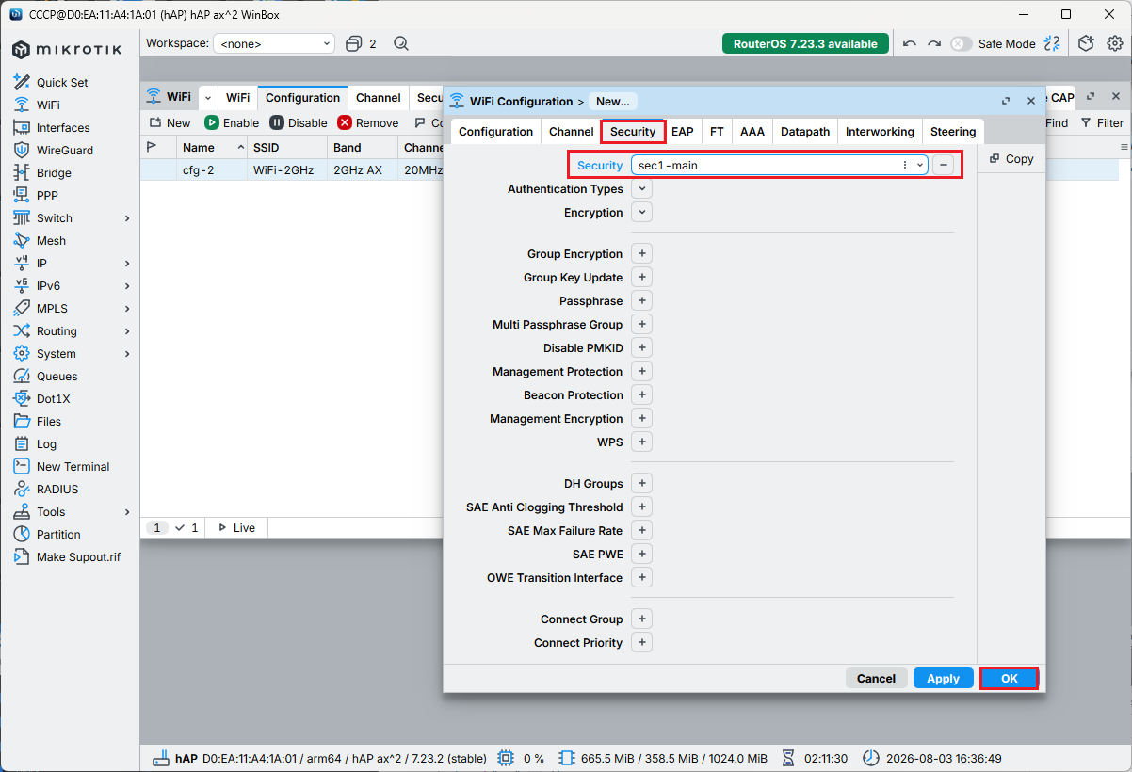Open the windows count icon showing 2

tap(361, 43)
